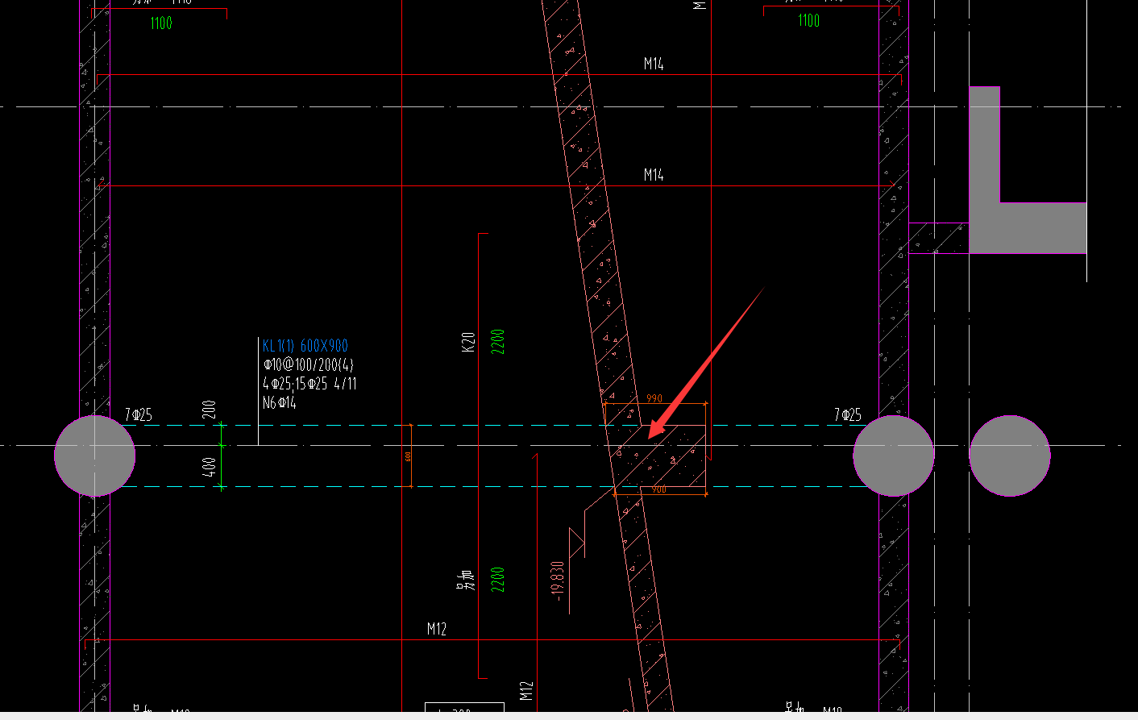Click the vertical K20 label
This screenshot has width=1138, height=720.
click(468, 341)
